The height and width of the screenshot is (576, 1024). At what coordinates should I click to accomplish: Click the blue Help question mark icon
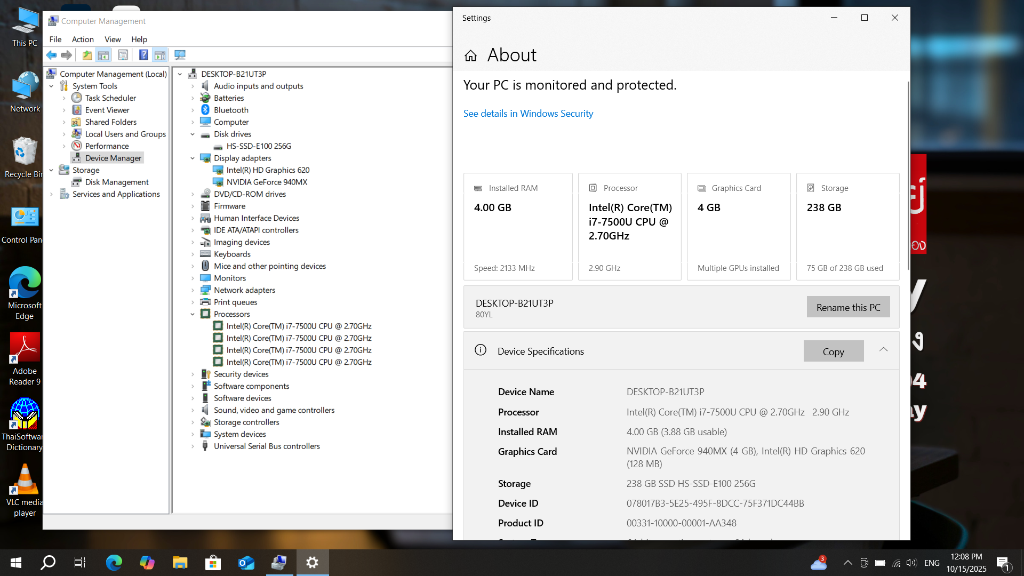[x=143, y=55]
